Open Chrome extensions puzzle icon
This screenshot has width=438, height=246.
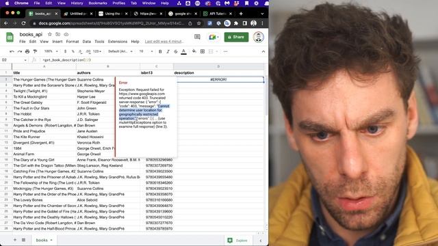pos(236,23)
